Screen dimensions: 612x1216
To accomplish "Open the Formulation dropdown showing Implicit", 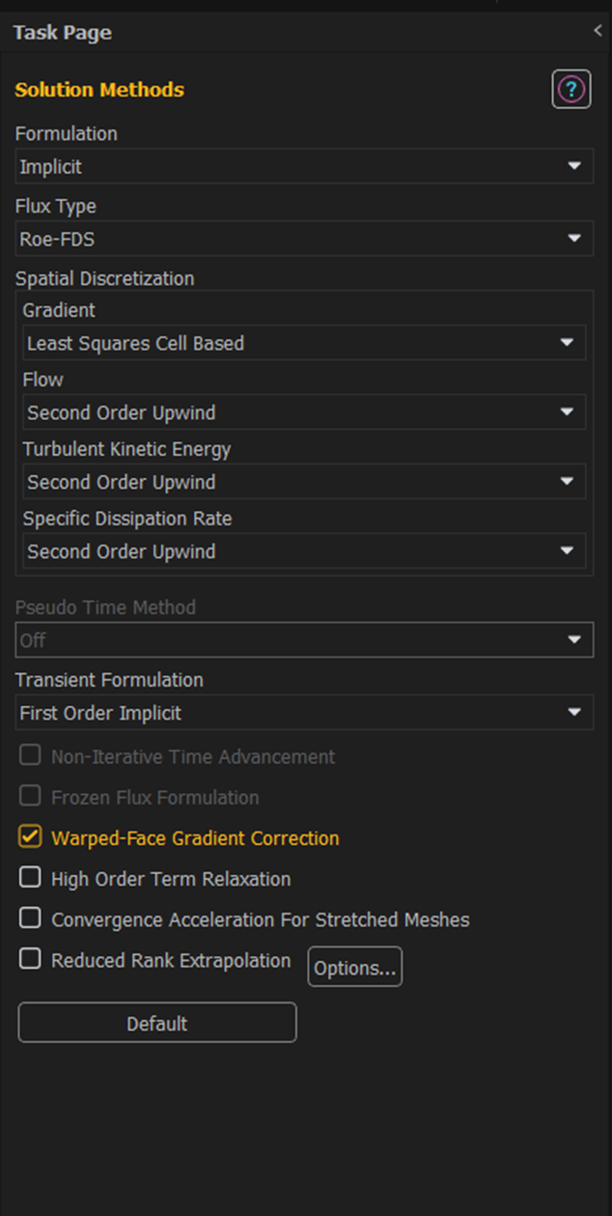I will pyautogui.click(x=304, y=166).
